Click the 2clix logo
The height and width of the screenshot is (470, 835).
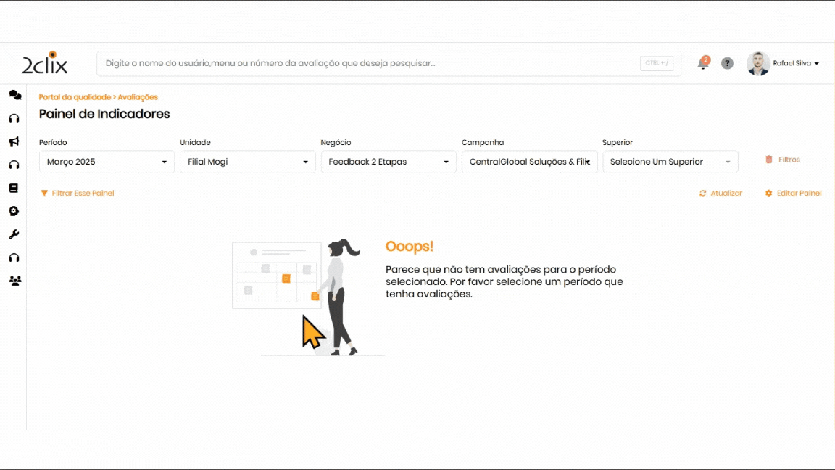pos(45,64)
